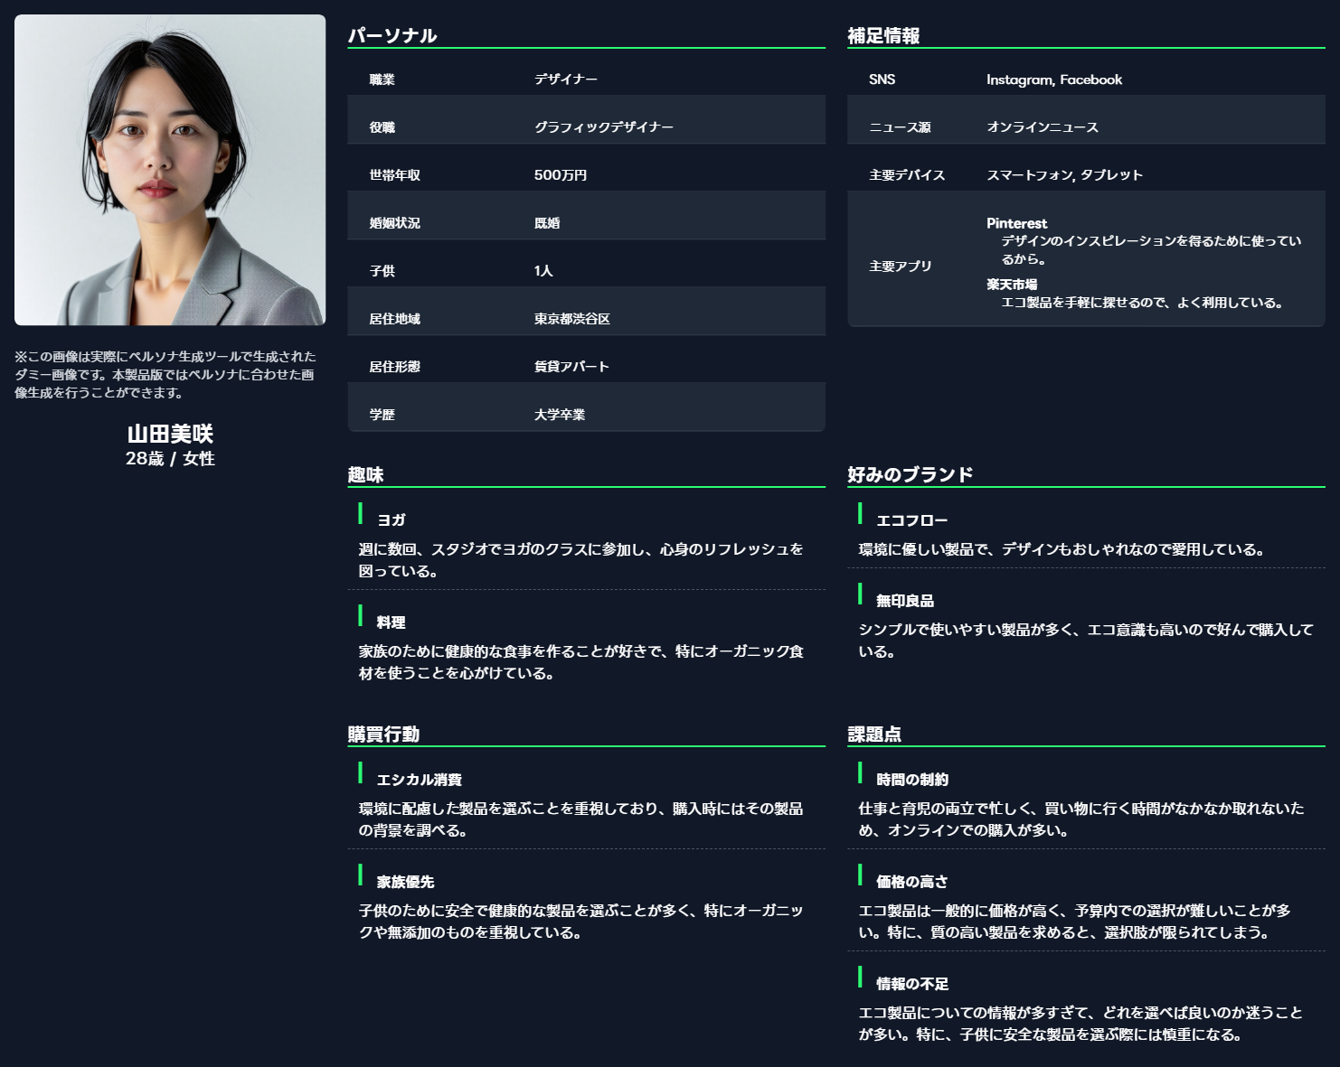This screenshot has width=1340, height=1067.
Task: Click the エシカル消費 item title
Action: (419, 780)
